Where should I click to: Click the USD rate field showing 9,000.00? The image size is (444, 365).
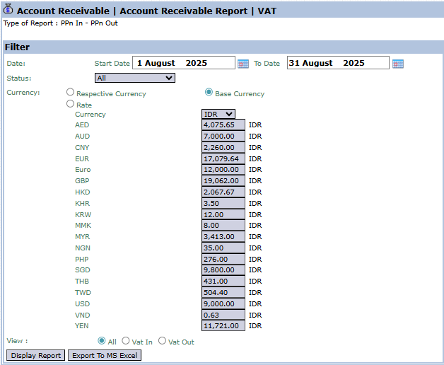223,303
